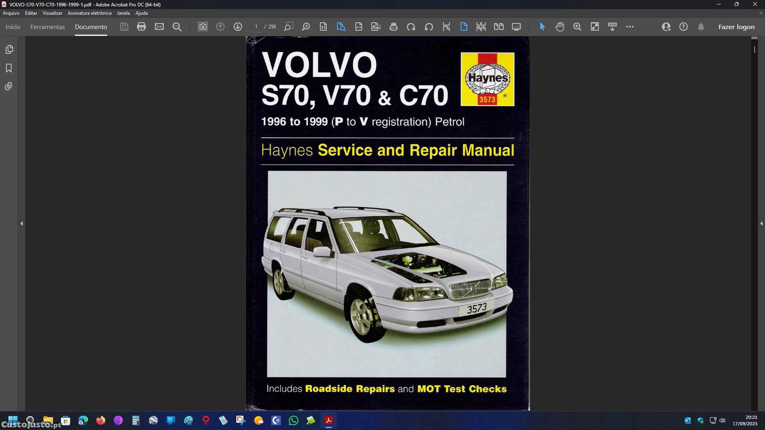Select the Hand pan tool

(x=559, y=27)
